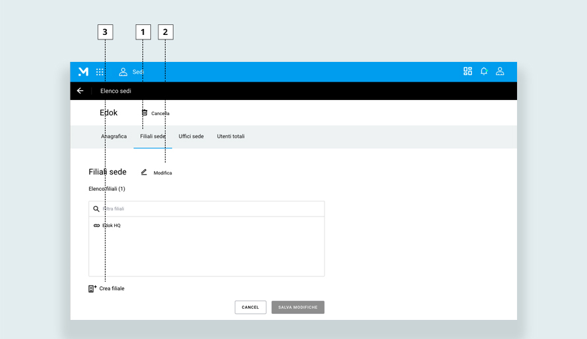
Task: Focus the Filtra filiali search field
Action: pyautogui.click(x=206, y=209)
